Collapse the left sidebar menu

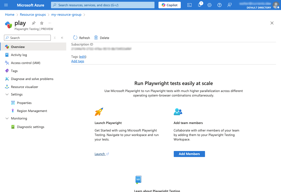point(62,38)
